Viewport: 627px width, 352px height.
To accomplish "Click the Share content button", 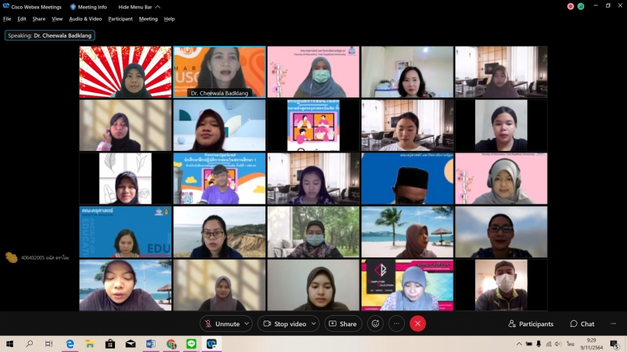I will click(343, 323).
